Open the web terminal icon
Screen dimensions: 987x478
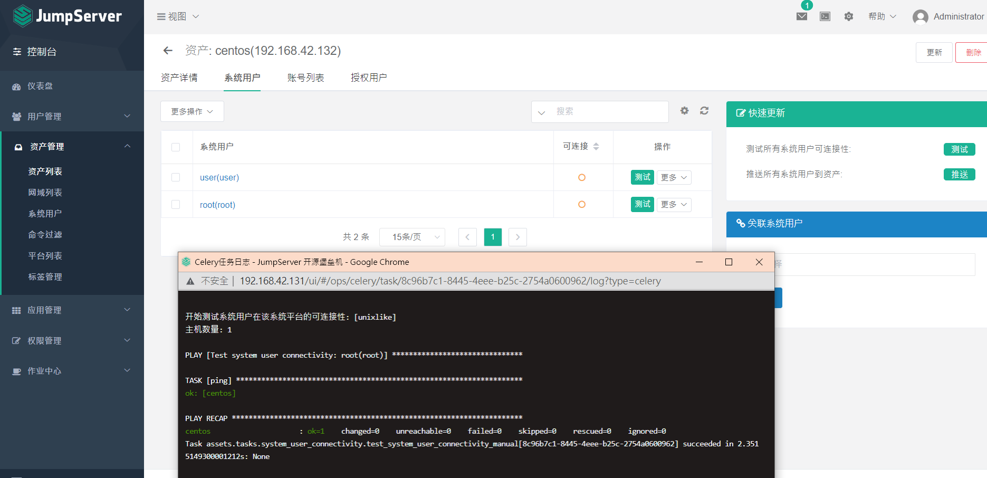(x=825, y=16)
